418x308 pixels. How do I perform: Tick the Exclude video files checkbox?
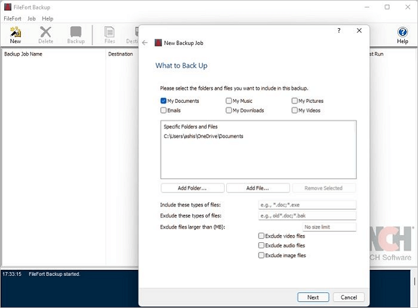point(262,236)
